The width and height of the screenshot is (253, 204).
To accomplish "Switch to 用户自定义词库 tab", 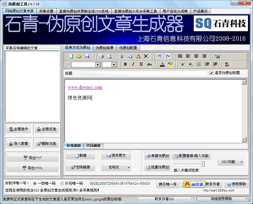I will pyautogui.click(x=175, y=11).
